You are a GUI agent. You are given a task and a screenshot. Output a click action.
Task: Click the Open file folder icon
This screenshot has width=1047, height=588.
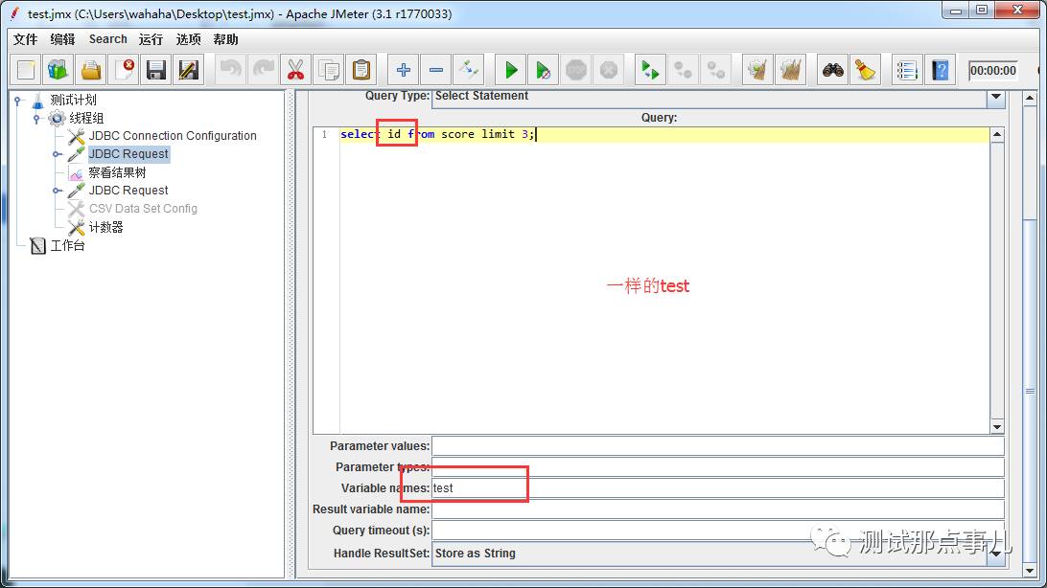click(x=91, y=70)
